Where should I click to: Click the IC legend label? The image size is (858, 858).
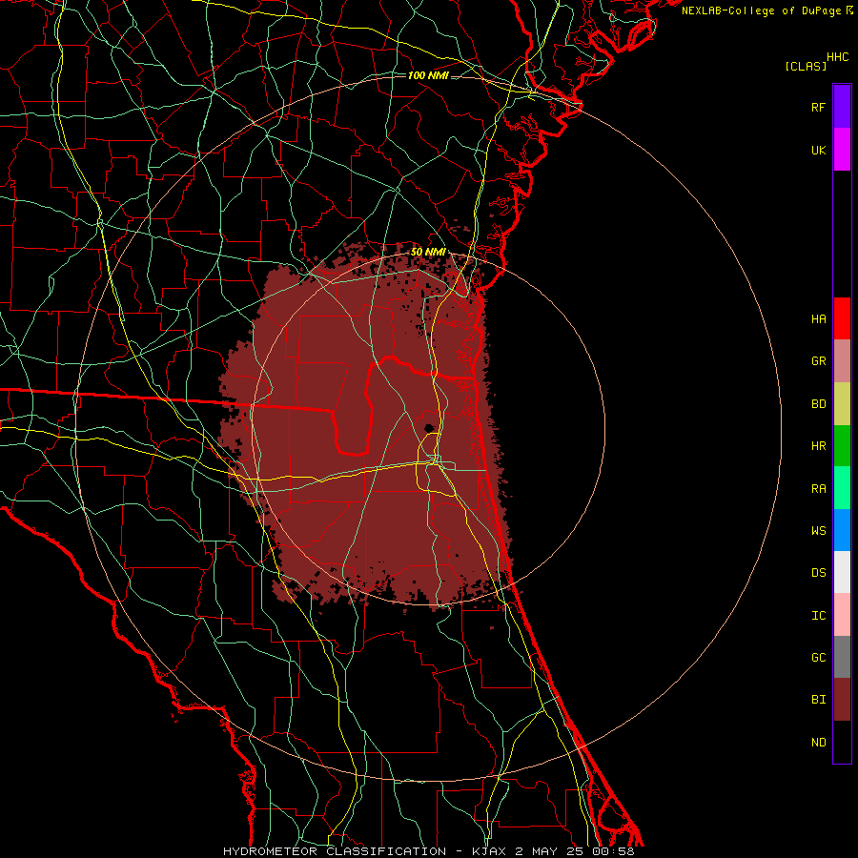point(818,615)
